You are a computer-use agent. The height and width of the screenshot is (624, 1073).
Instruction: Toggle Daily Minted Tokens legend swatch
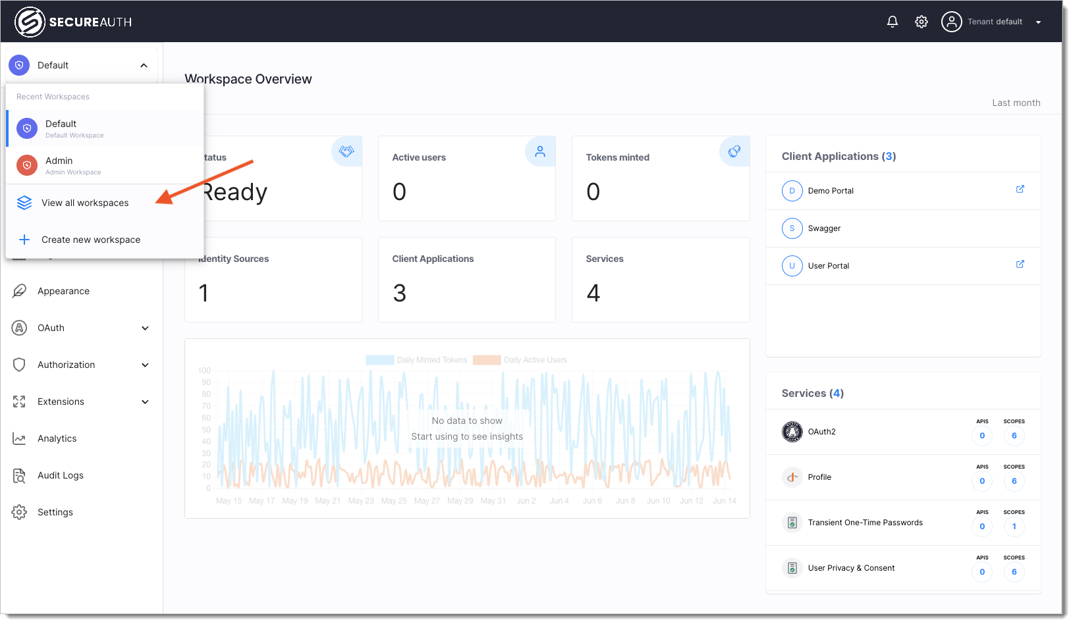pyautogui.click(x=380, y=360)
